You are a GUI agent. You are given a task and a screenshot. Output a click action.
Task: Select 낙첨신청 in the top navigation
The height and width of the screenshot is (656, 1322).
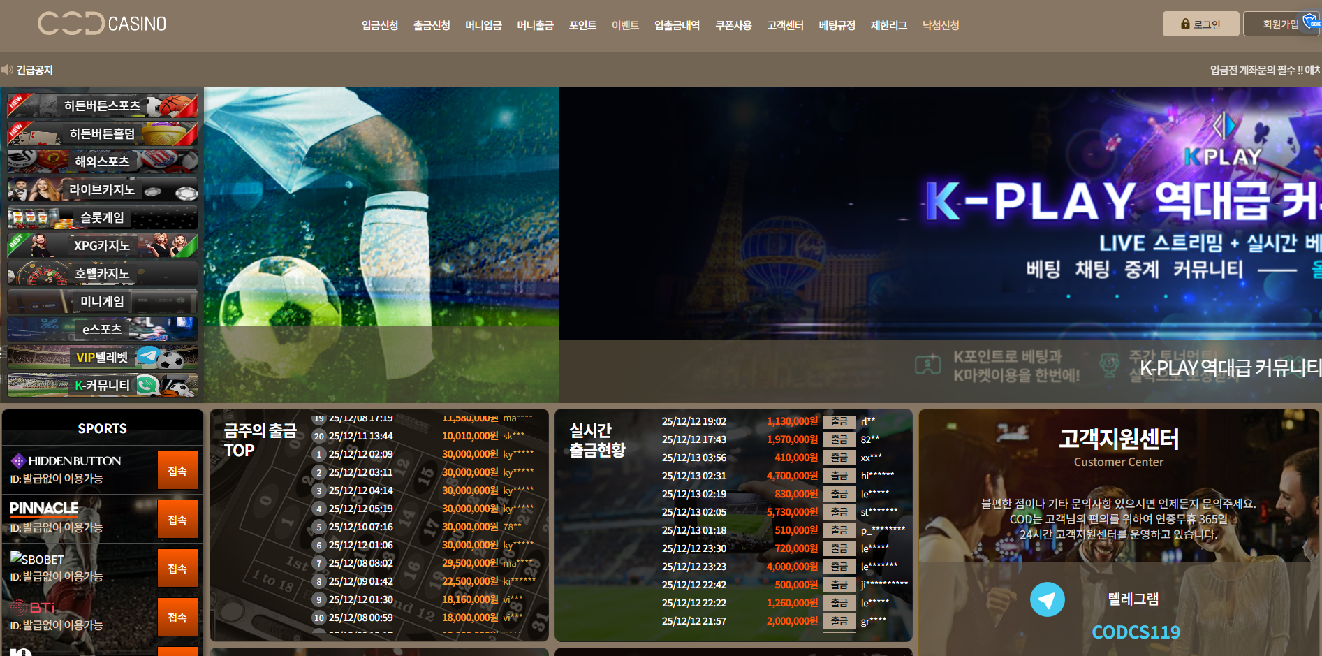pyautogui.click(x=941, y=26)
